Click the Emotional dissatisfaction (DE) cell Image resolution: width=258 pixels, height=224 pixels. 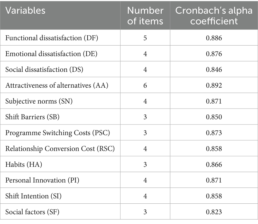(51, 54)
